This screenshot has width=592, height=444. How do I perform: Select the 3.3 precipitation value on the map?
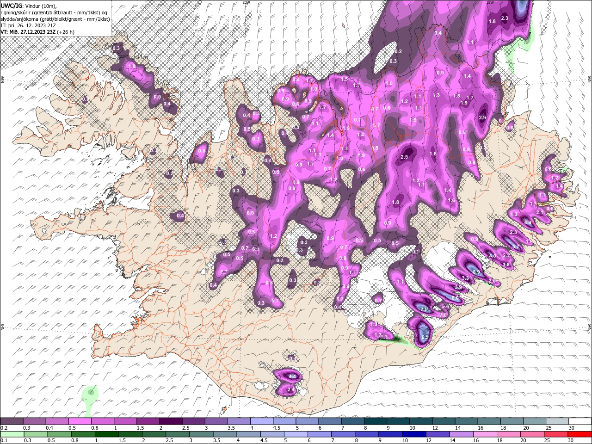pyautogui.click(x=465, y=278)
